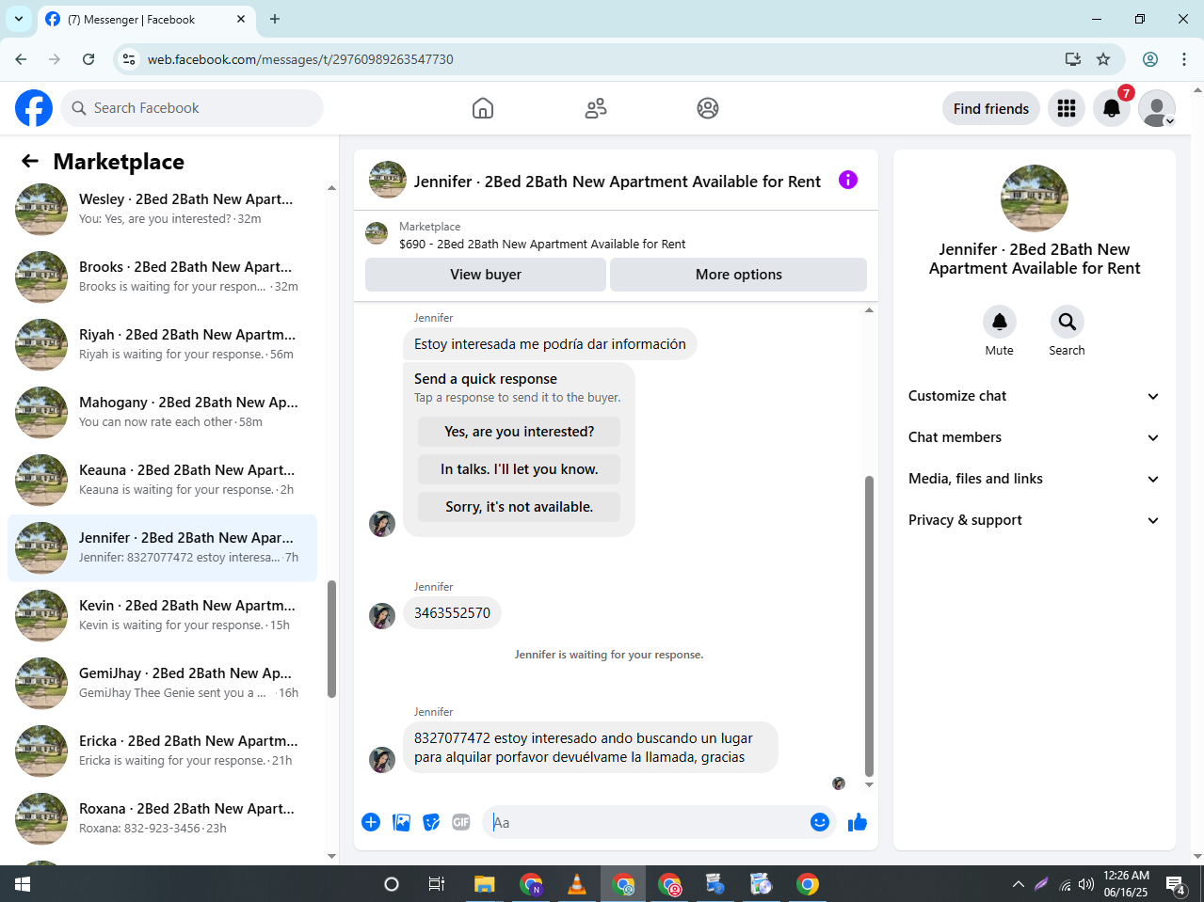
Task: Click the Find friends button
Action: click(x=991, y=108)
